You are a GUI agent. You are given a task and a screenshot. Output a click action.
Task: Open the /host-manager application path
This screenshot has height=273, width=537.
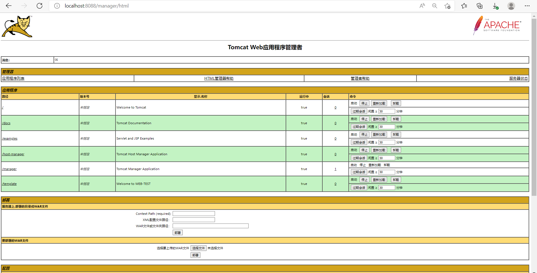tap(13, 154)
